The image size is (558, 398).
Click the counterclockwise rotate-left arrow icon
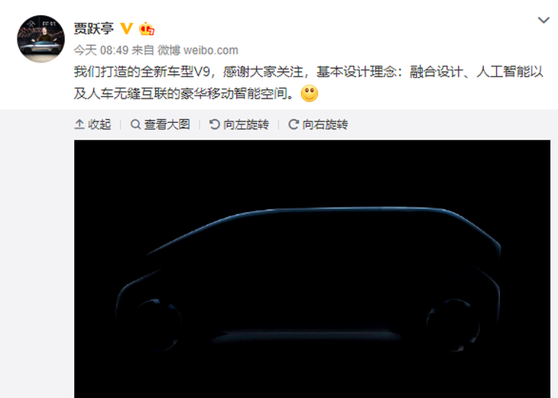click(214, 125)
